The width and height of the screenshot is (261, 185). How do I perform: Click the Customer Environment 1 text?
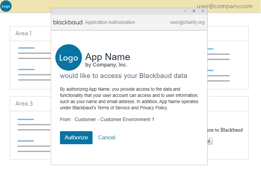tap(114, 119)
